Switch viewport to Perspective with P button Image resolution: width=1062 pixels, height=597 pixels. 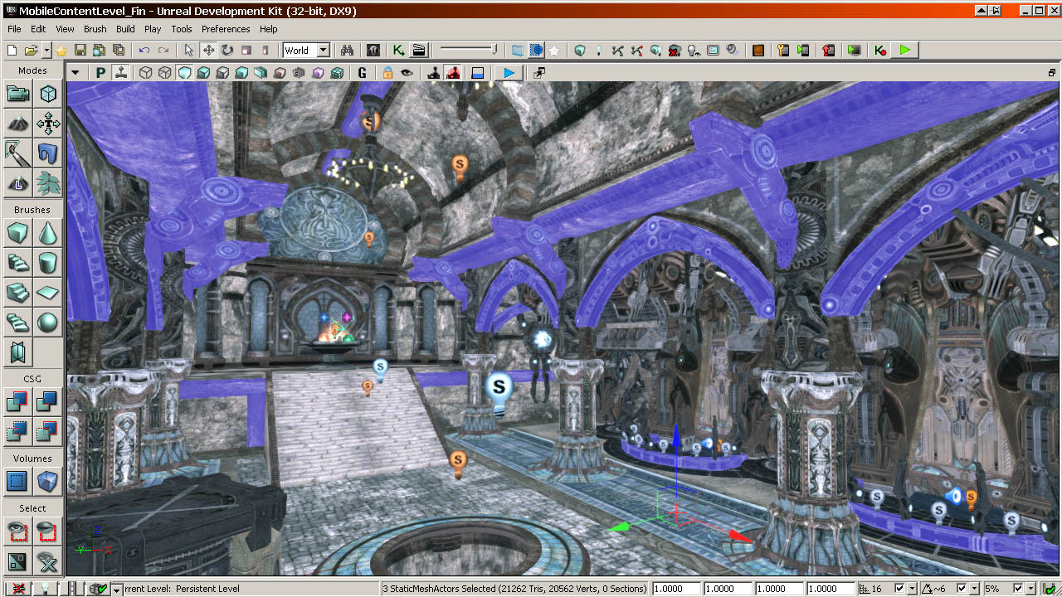[101, 73]
